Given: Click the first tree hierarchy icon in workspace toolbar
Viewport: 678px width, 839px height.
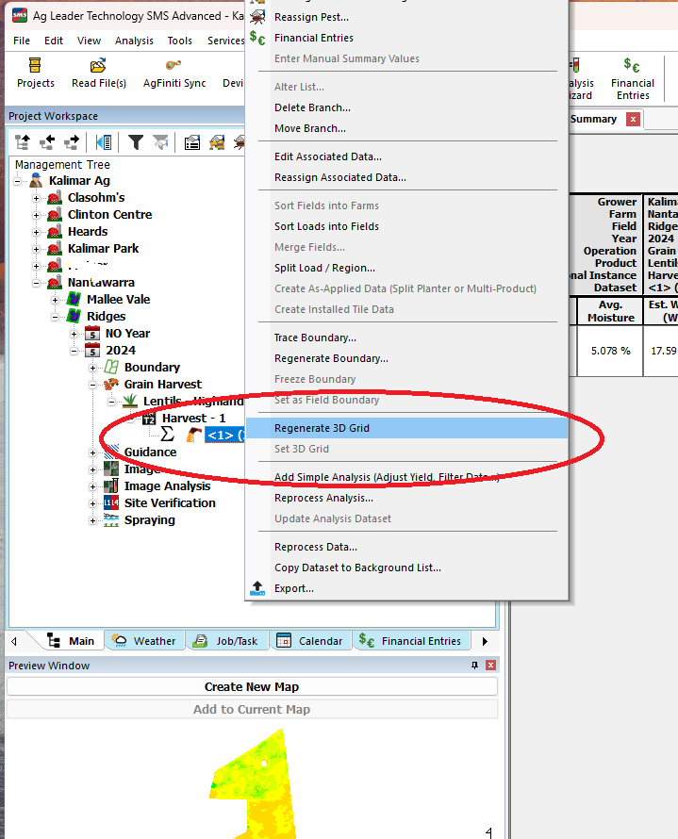Looking at the screenshot, I should (23, 142).
